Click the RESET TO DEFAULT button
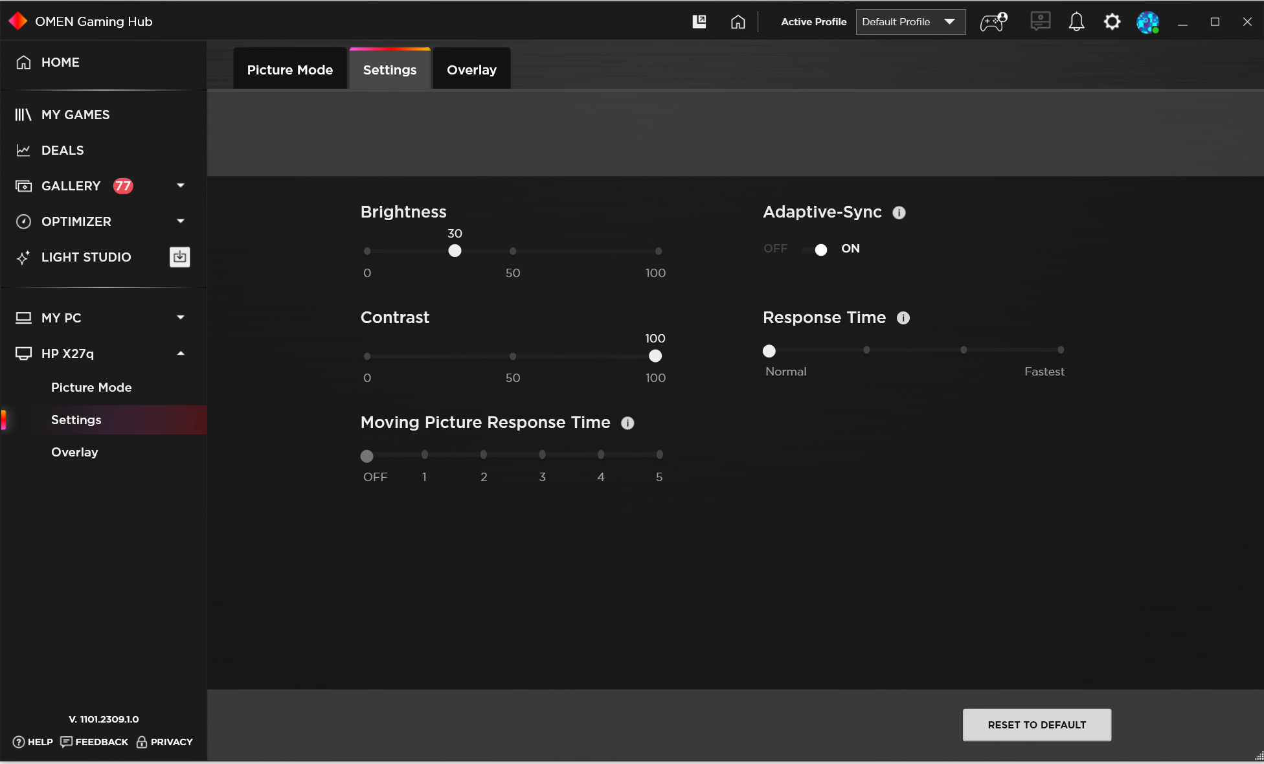 [x=1036, y=725]
